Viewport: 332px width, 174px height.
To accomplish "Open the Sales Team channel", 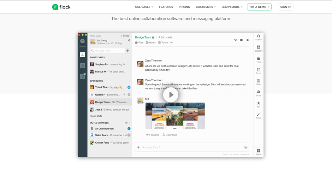I will point(110,135).
